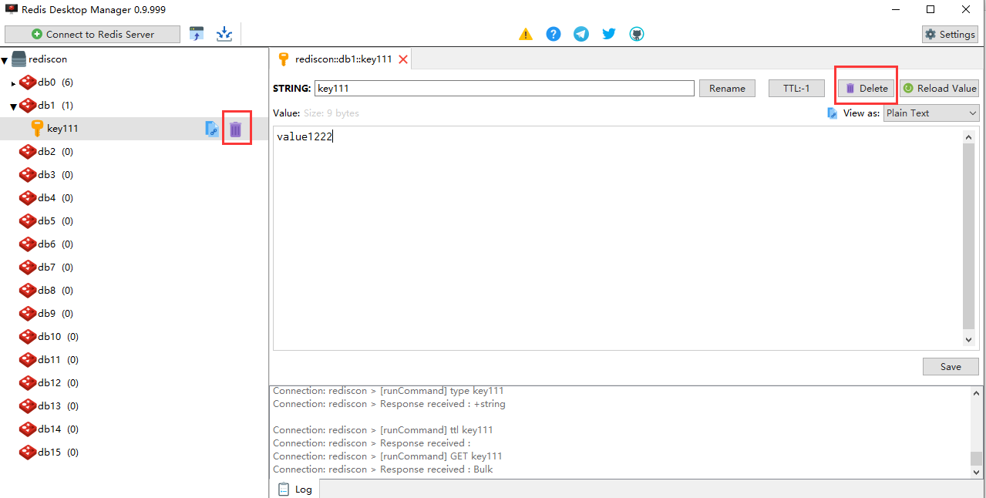Click the db0 database icon
This screenshot has width=986, height=498.
pos(28,82)
